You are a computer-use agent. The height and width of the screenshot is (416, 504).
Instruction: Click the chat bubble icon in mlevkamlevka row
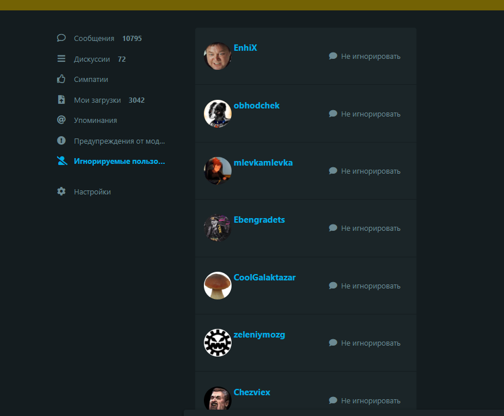(333, 171)
